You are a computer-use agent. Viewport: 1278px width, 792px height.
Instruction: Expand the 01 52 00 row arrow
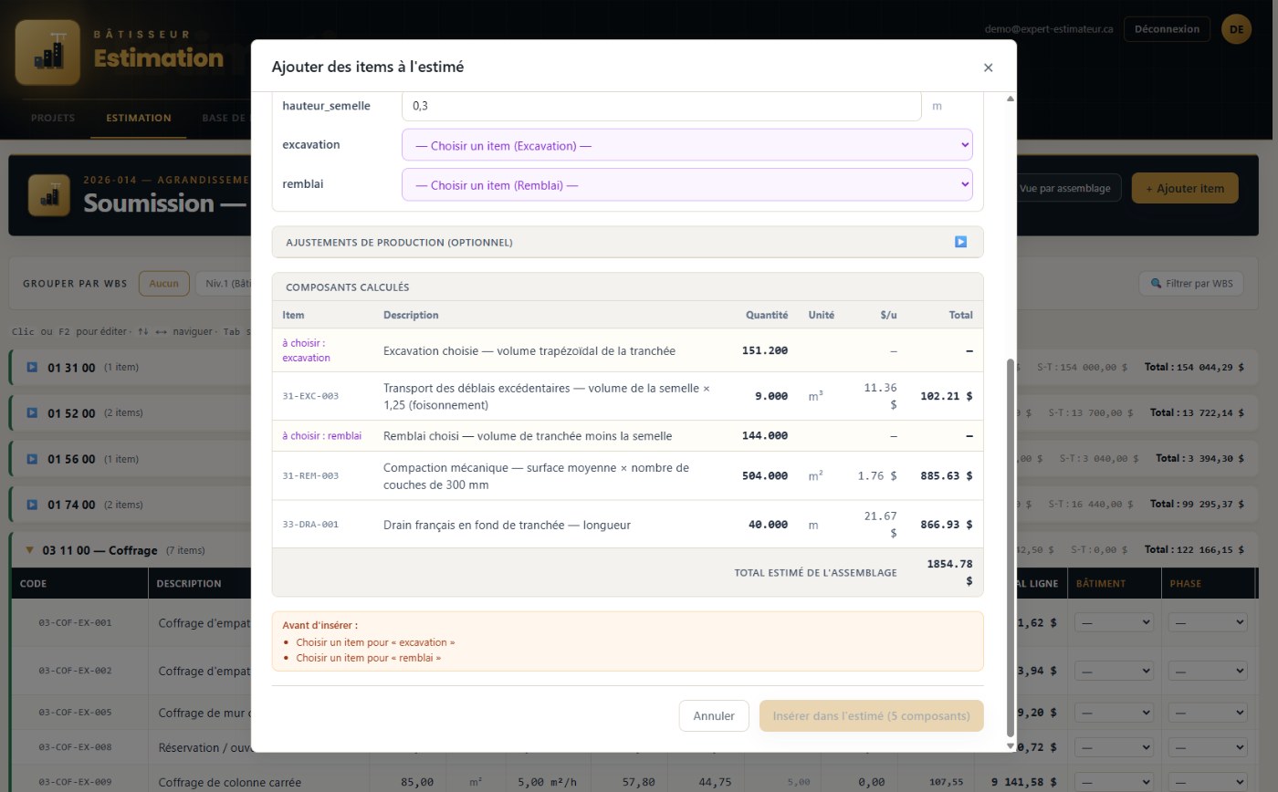point(32,412)
